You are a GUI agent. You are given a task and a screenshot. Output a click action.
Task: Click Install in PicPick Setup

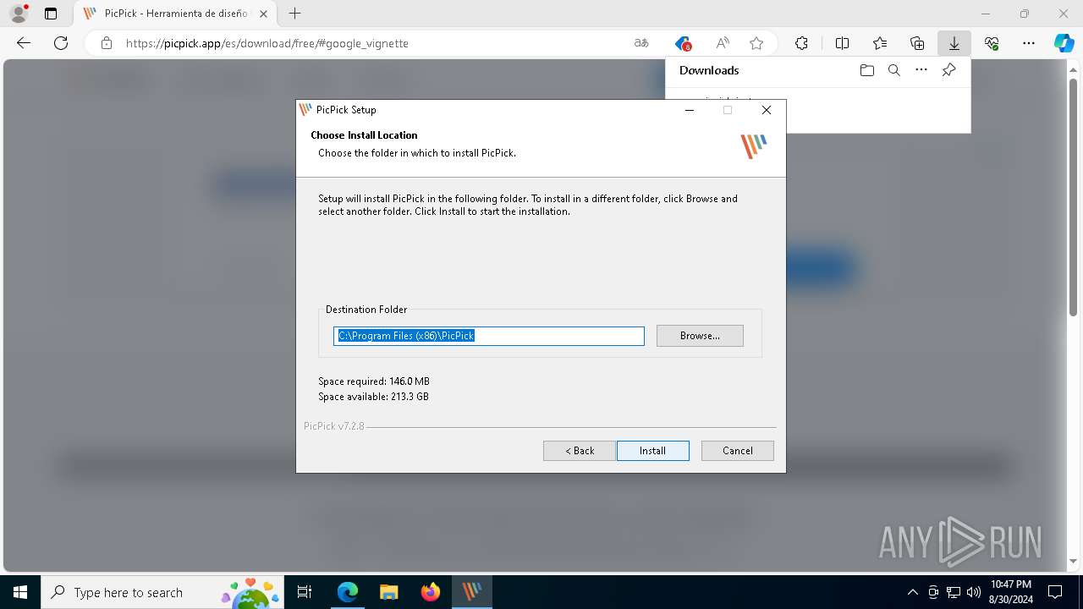point(652,451)
